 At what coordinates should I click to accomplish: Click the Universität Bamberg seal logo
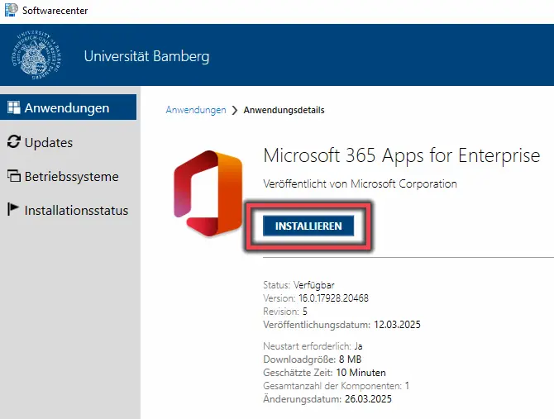click(x=36, y=55)
